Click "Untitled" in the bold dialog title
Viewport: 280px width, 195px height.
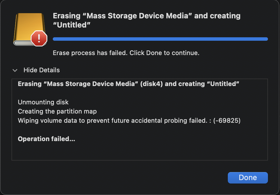(x=72, y=25)
